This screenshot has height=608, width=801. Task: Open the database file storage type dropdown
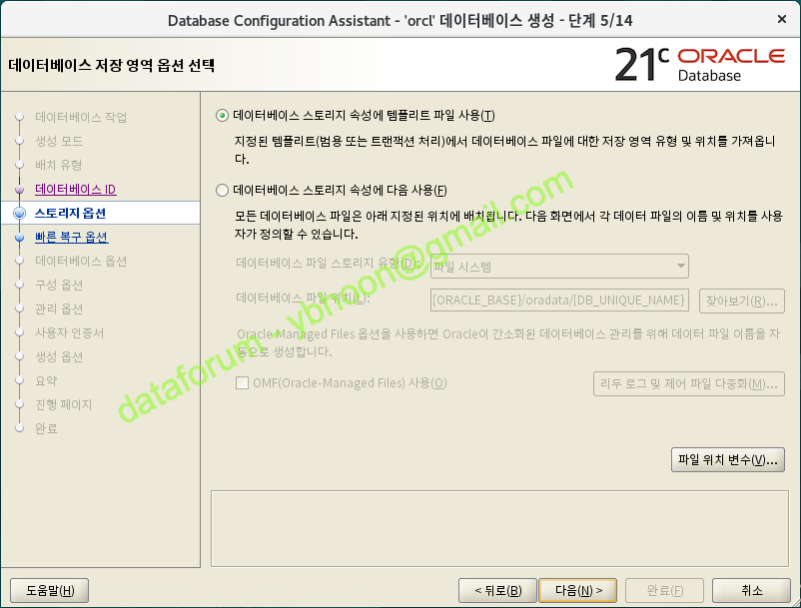559,267
